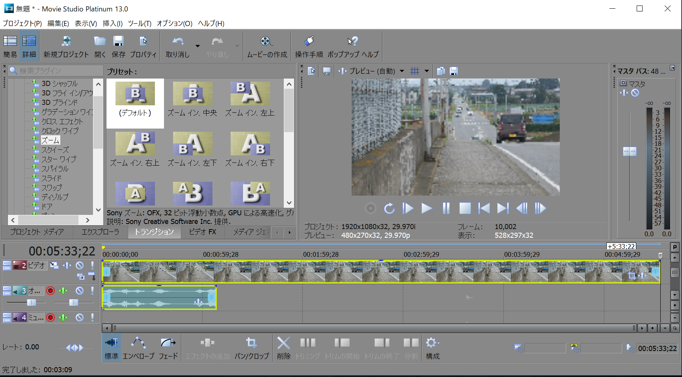Viewport: 682px width, 377px height.
Task: Open grid overlay dropdown arrow in preview
Action: pyautogui.click(x=427, y=71)
